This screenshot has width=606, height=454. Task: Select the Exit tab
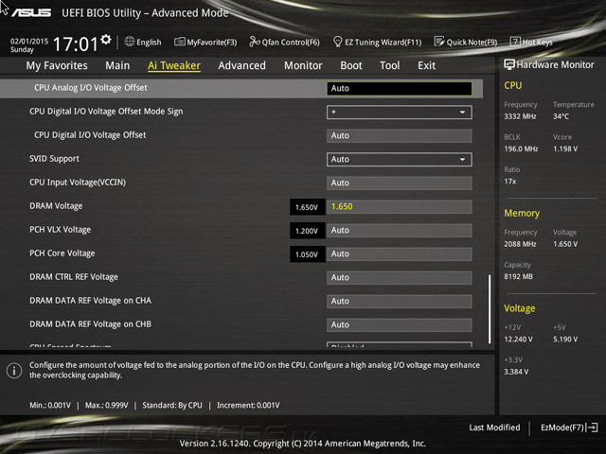(426, 65)
